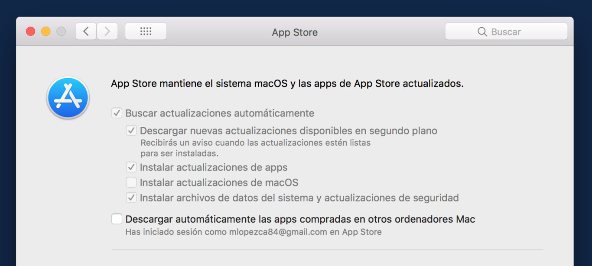Go forward with the right chevron button
Screen dimensions: 592x266
coord(107,32)
